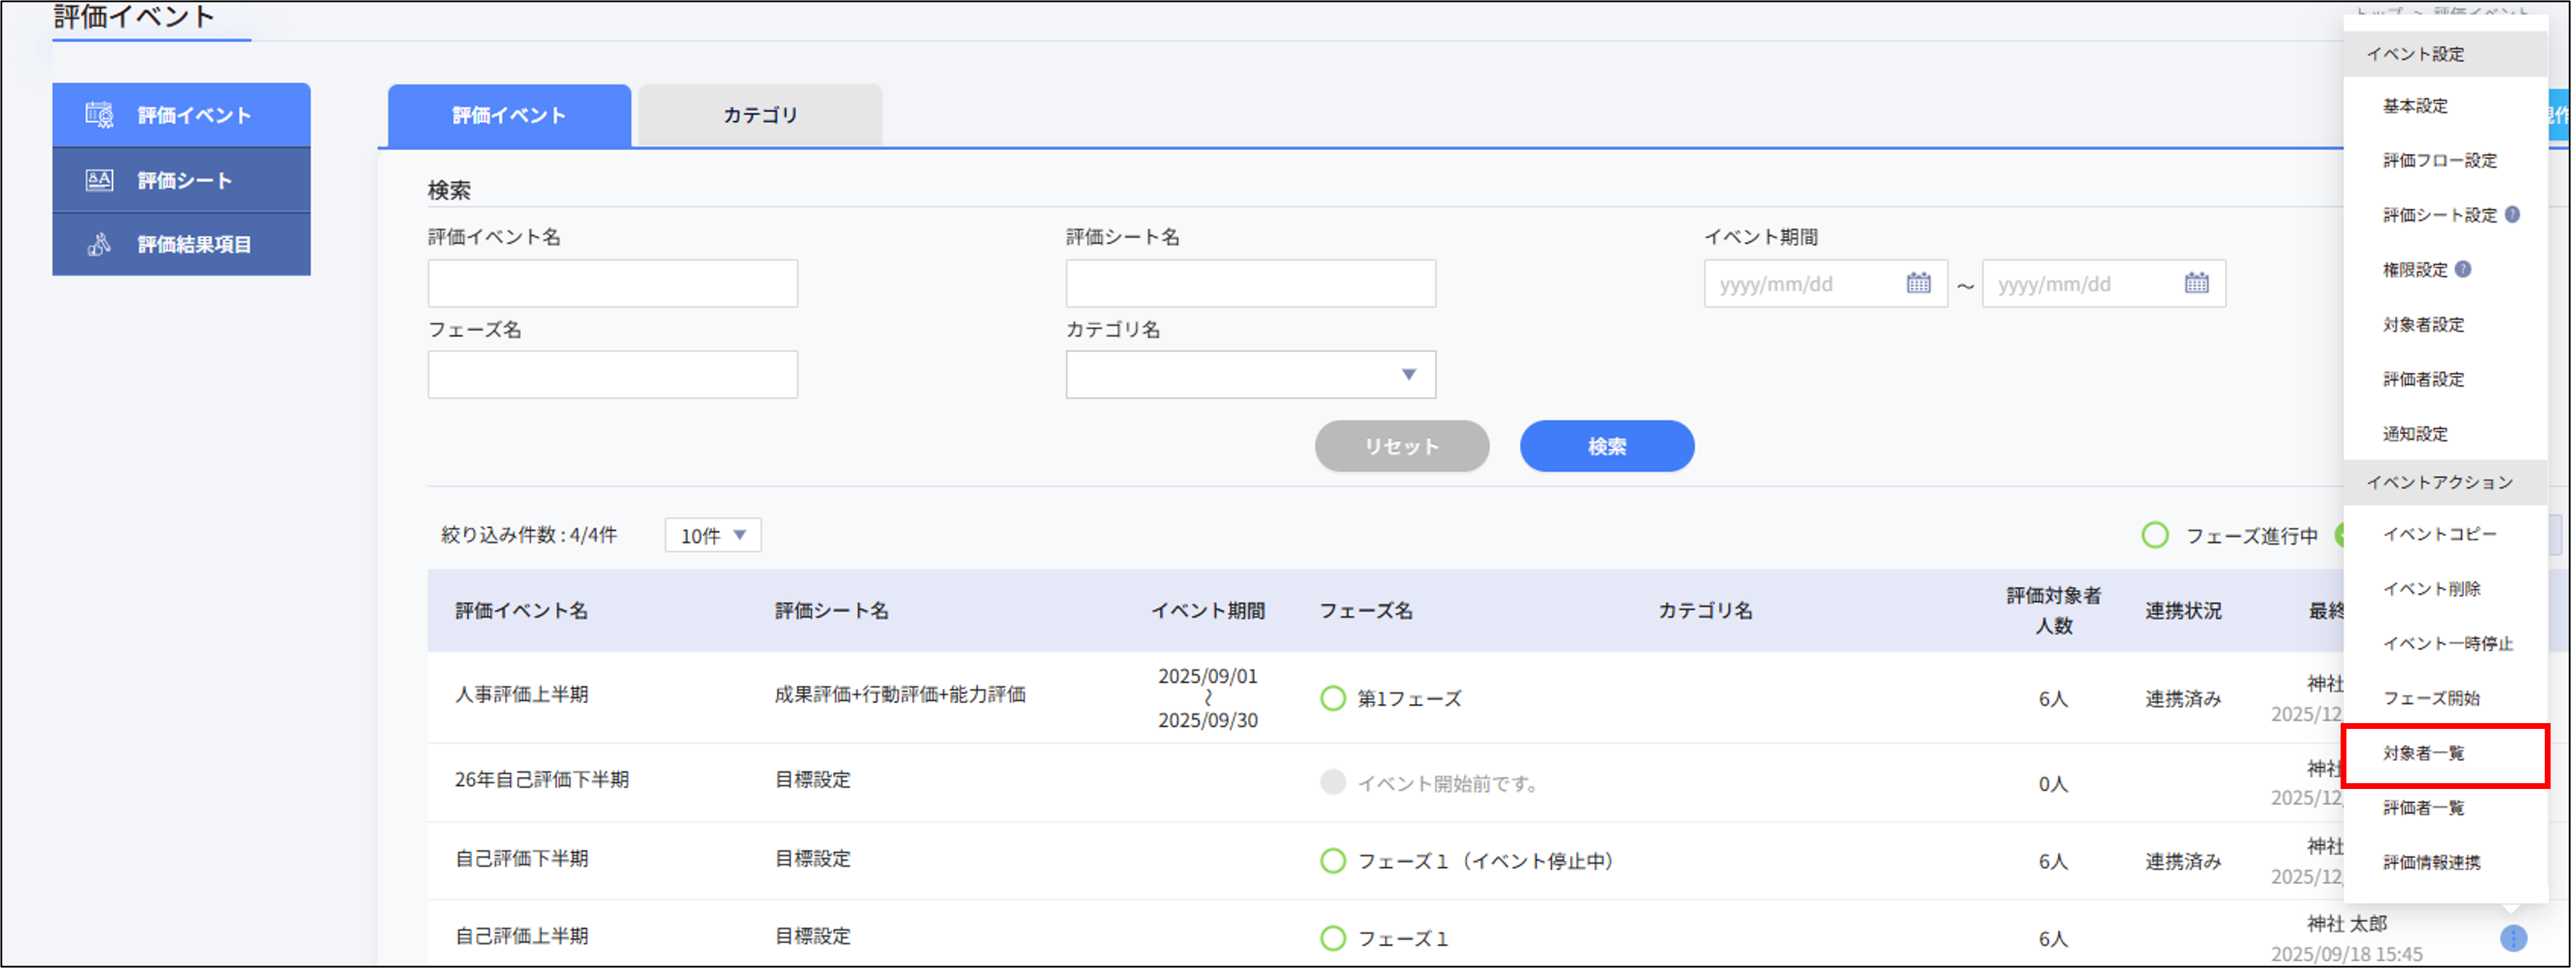Select 評価シート in the left sidebar
The image size is (2571, 968).
click(x=181, y=178)
